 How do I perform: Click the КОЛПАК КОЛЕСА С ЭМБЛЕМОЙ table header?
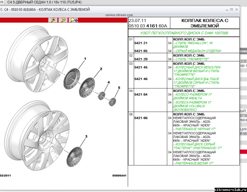(x=200, y=23)
